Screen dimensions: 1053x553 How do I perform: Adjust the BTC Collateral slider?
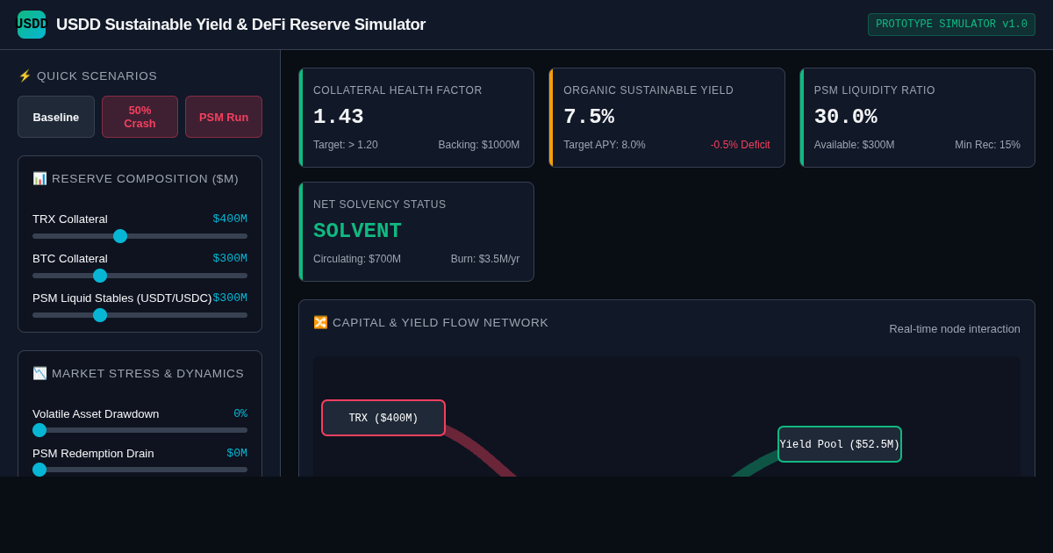[140, 276]
